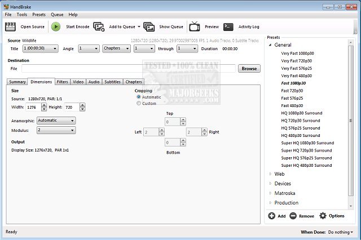Select the Automatic cropping radio button
Viewport: 361px width, 240px height.
coord(139,97)
